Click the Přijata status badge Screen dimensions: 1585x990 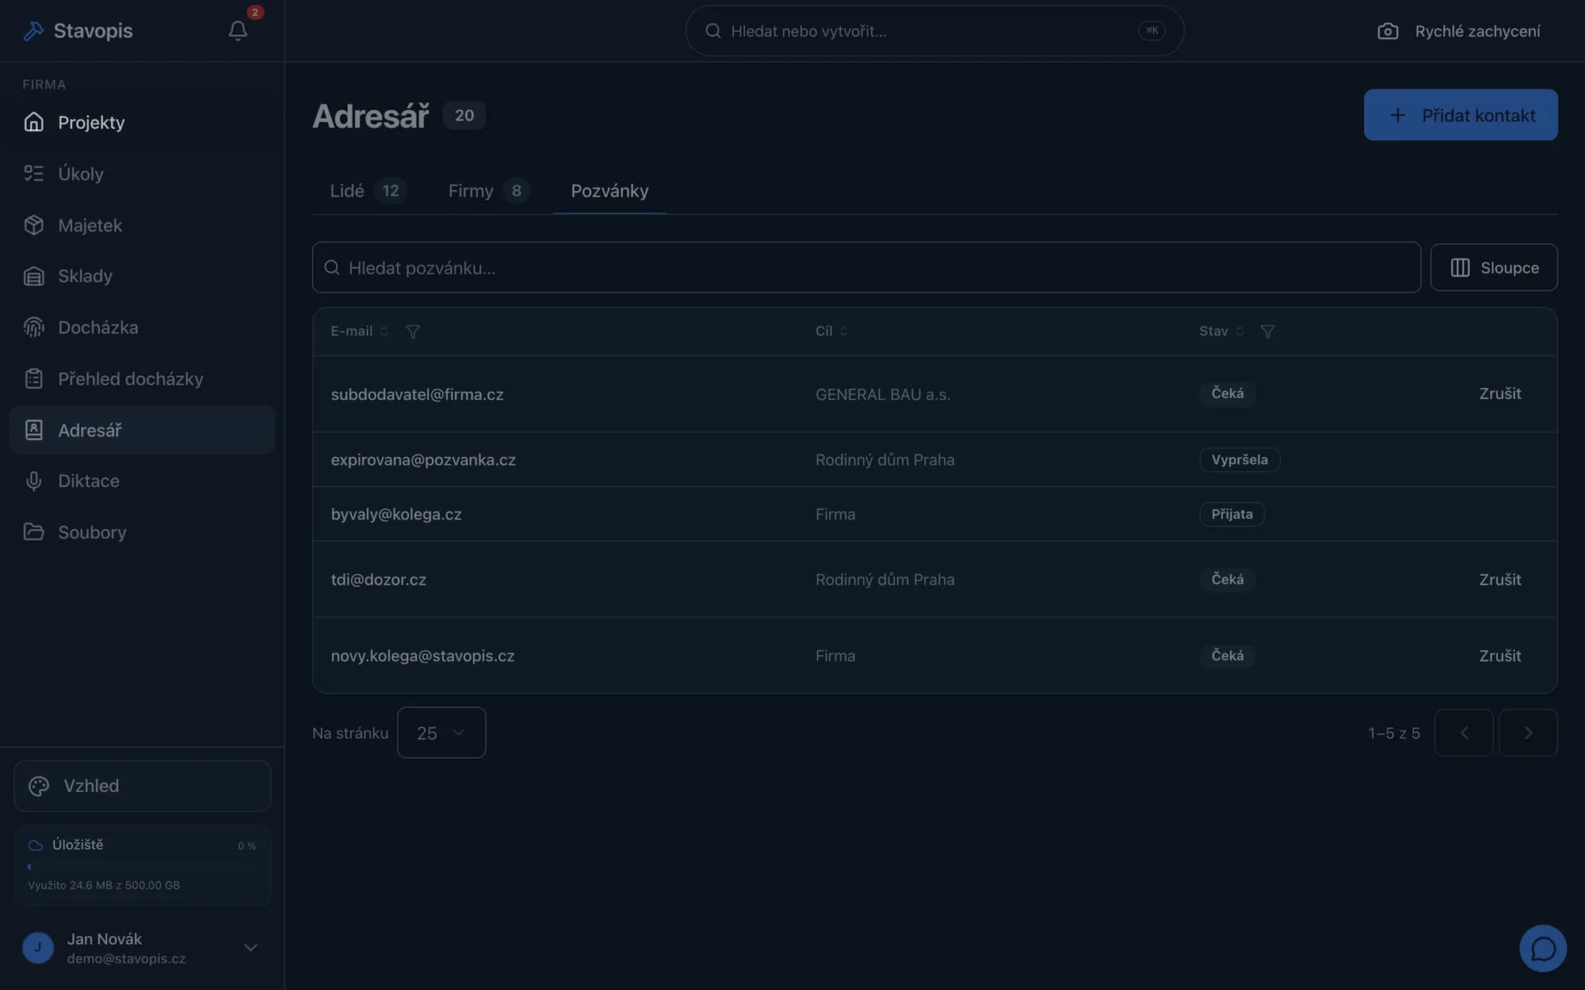pos(1232,514)
